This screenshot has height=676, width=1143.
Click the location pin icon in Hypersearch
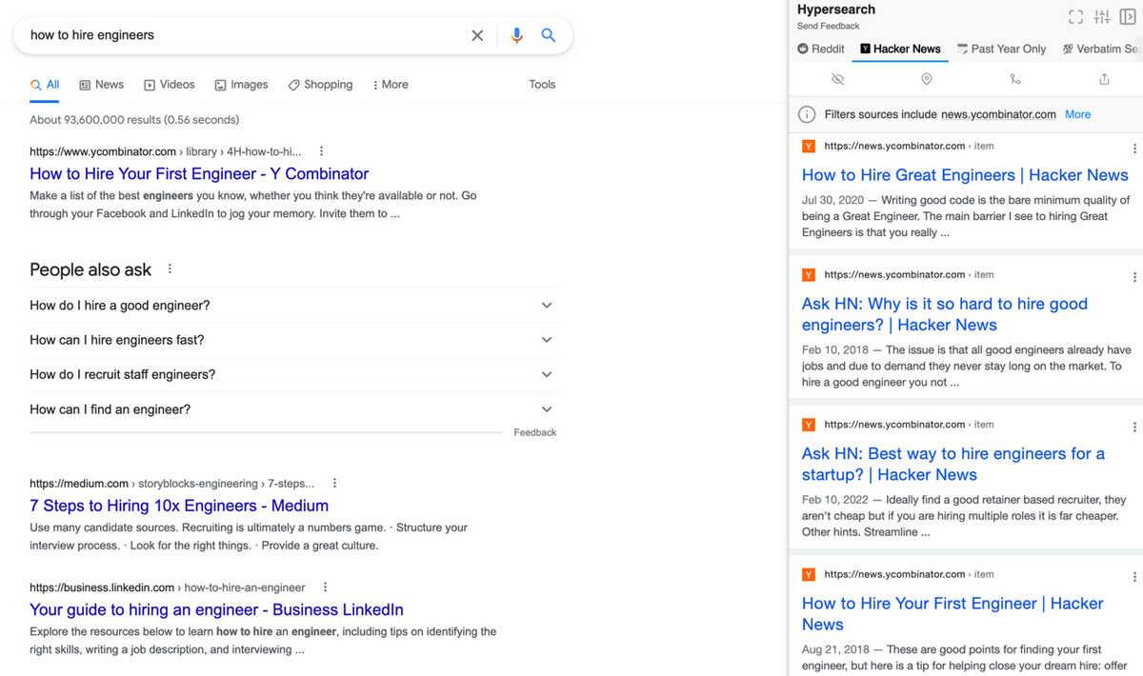click(926, 79)
